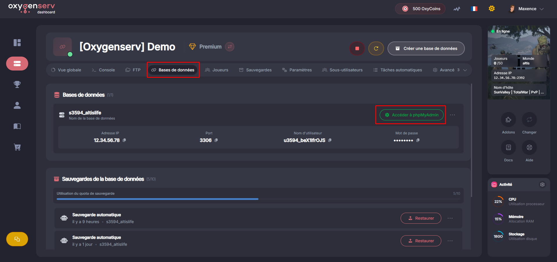Open options menu for s3594_altislife database
Screen dimensions: 557x262
point(452,115)
